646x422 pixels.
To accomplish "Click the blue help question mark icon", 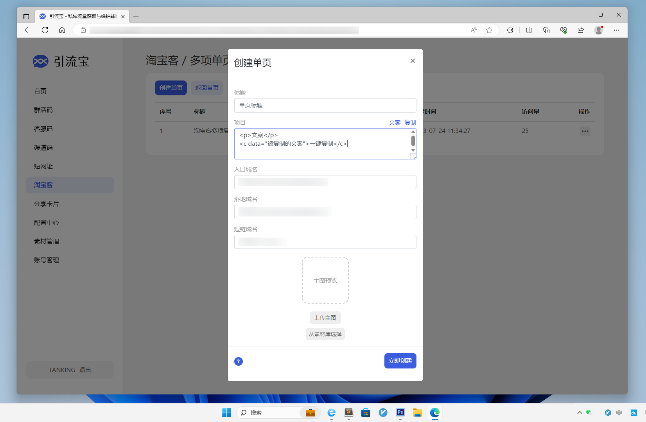I will coord(239,361).
